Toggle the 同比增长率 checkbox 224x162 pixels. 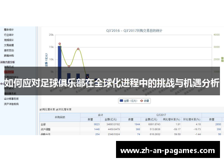(x=41, y=110)
